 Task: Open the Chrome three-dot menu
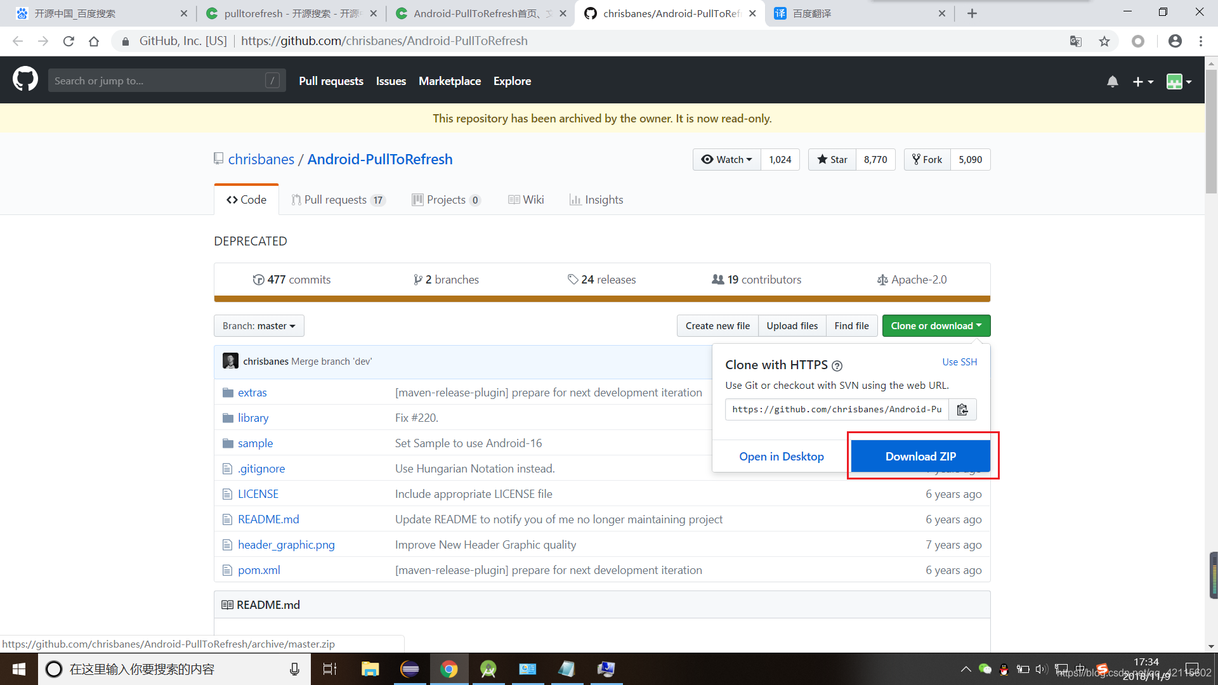tap(1201, 41)
